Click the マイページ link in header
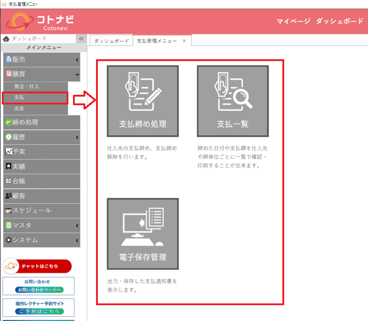Viewport: 368px width, 321px height. pos(293,21)
